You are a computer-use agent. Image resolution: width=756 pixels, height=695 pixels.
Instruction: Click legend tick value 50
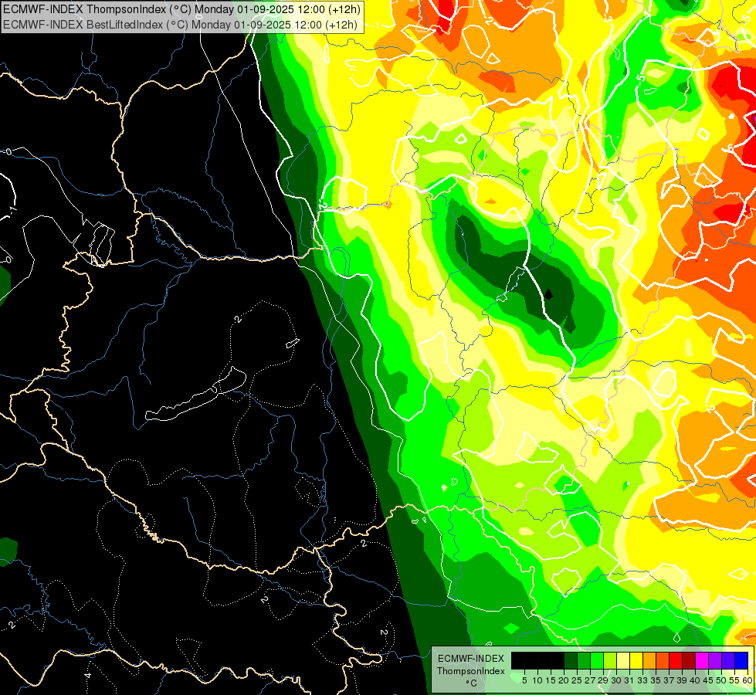tap(721, 680)
